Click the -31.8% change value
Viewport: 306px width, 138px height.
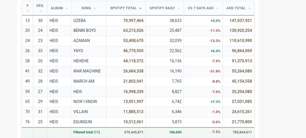(215, 71)
